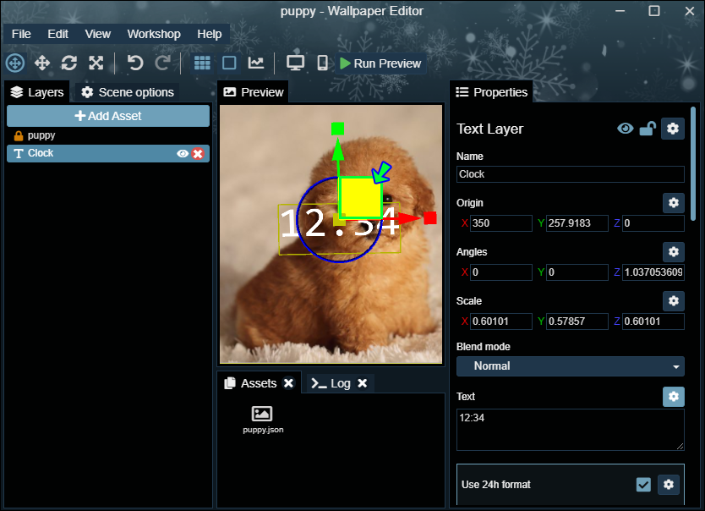Select the free transform gizmo tool
Screen dimensions: 705x511
(x=15, y=63)
